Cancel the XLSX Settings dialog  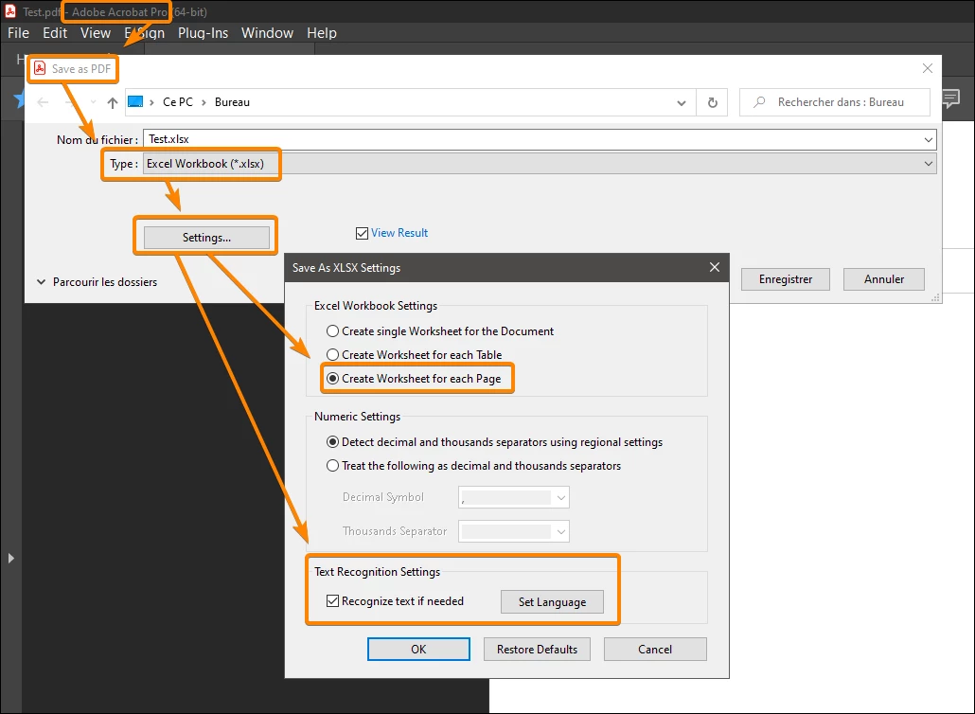coord(655,650)
